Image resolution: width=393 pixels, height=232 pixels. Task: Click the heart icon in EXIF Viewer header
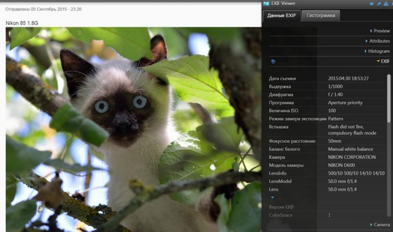pyautogui.click(x=372, y=4)
